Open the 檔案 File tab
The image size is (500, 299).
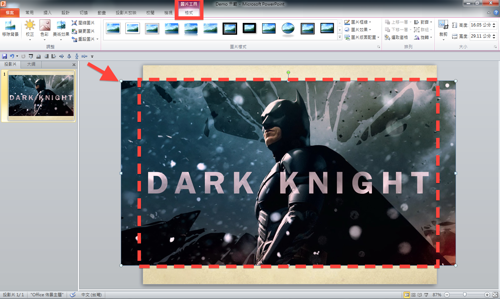pos(10,13)
